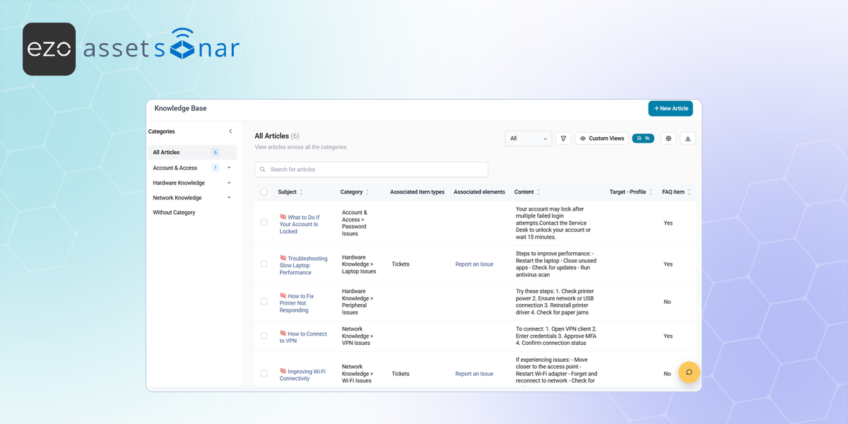Viewport: 848px width, 424px height.
Task: Open the chat bubble widget
Action: [689, 372]
